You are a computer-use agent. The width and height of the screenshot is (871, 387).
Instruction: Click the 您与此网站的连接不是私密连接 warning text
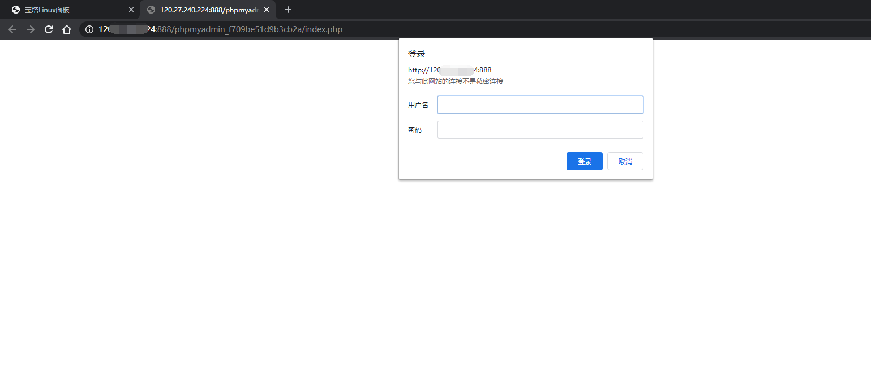coord(456,81)
